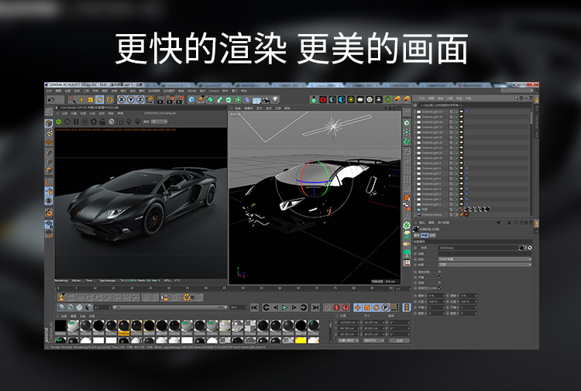
Task: Click Render View clapperboard icon
Action: coord(161,100)
